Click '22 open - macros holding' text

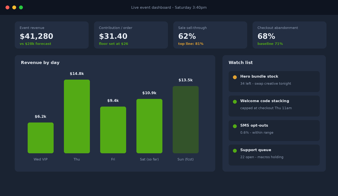click(262, 157)
